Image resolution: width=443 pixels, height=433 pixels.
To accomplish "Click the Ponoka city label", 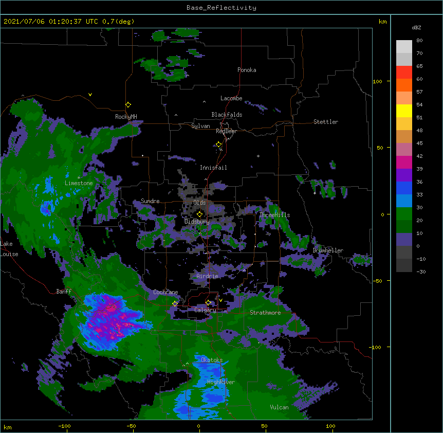I will coord(247,70).
